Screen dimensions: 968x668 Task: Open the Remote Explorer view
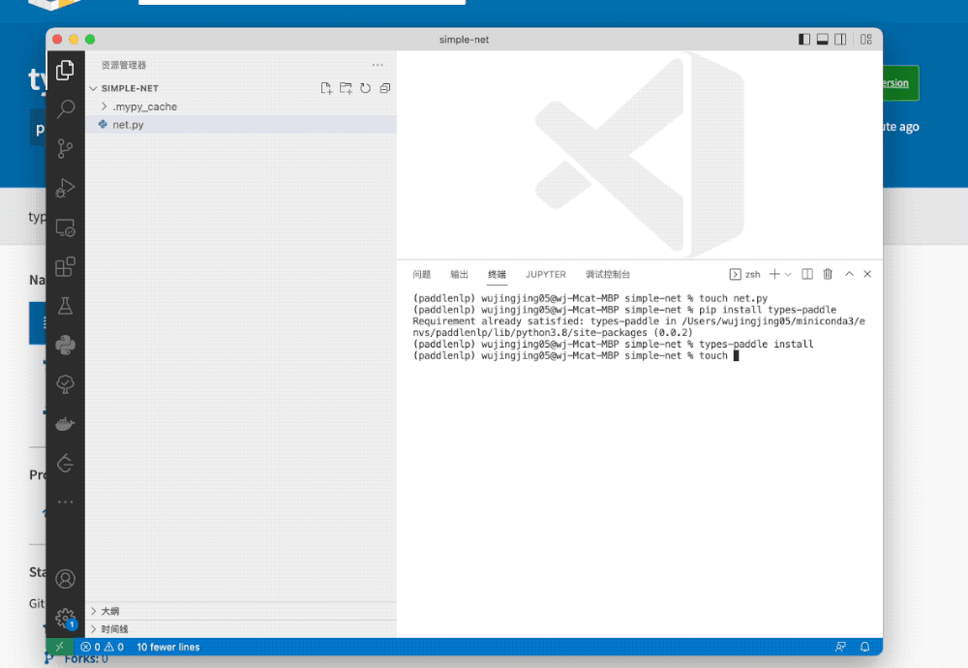point(65,228)
